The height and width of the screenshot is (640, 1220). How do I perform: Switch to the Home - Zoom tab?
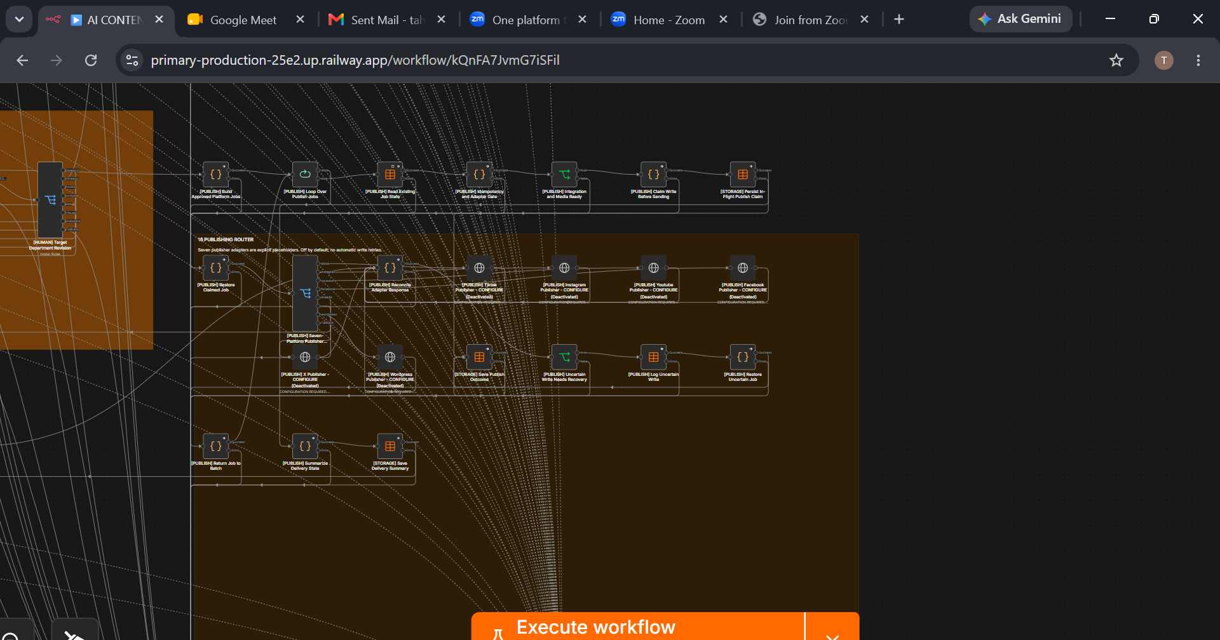click(x=669, y=20)
